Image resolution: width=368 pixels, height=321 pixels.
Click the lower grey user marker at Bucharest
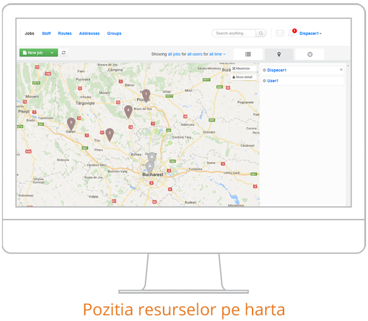pos(150,167)
